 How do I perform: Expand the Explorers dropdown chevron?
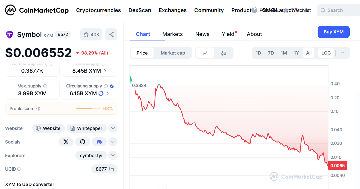pos(113,156)
